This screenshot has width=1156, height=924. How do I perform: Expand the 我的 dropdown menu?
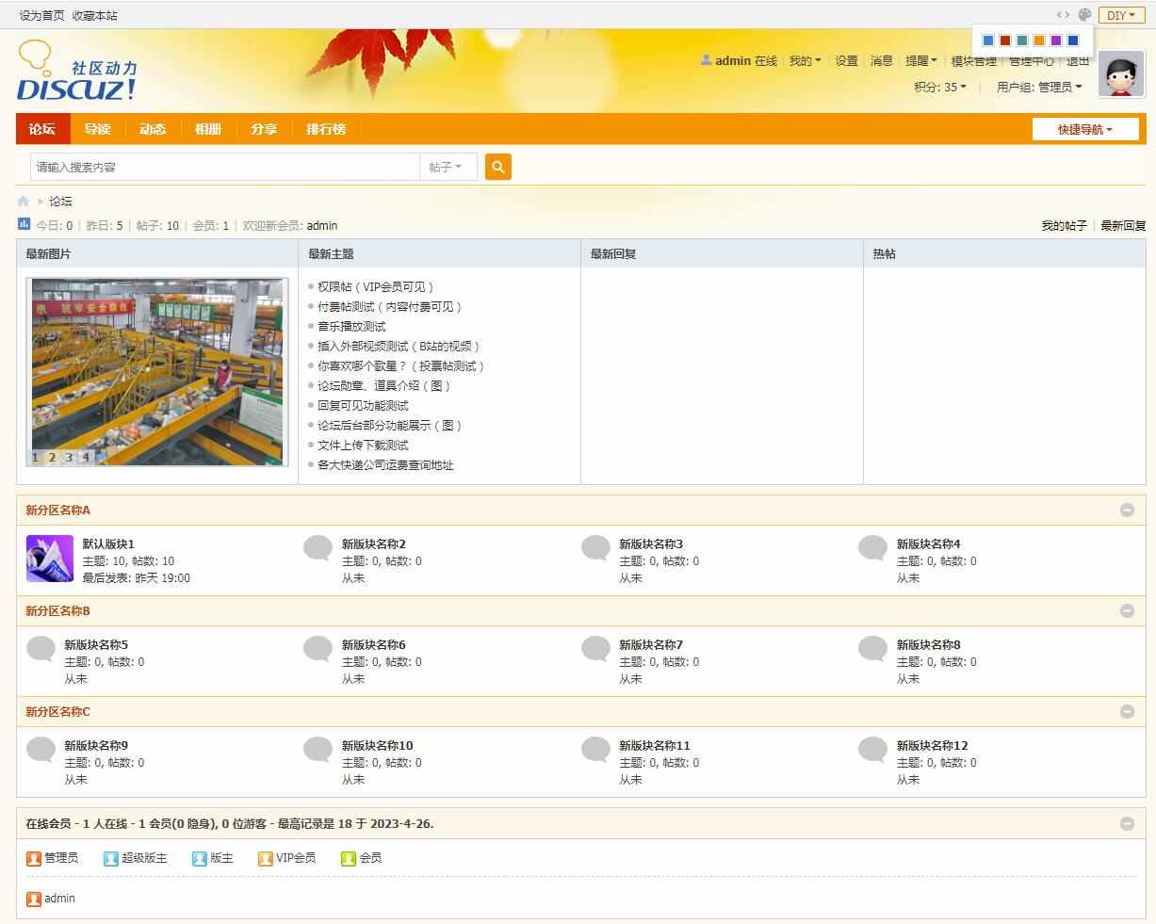806,60
